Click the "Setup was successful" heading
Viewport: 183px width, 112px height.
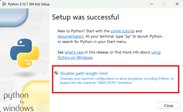[x=86, y=17]
